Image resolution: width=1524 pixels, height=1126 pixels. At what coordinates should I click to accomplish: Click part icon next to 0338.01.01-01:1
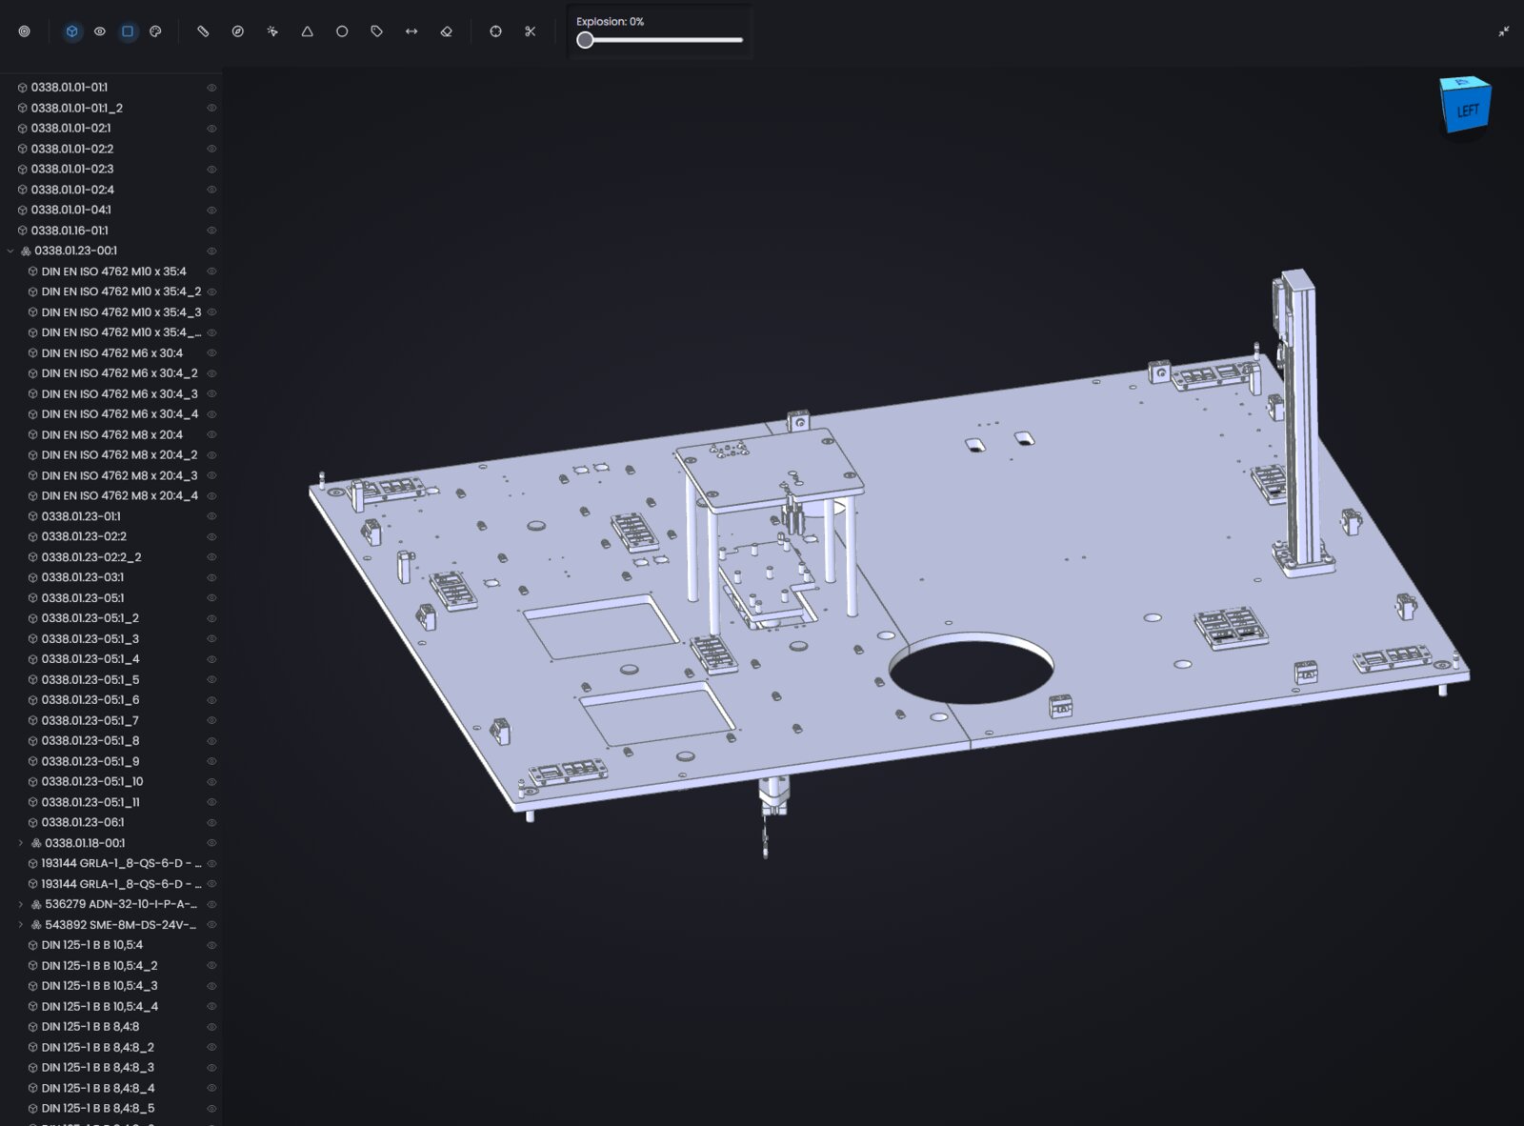22,88
